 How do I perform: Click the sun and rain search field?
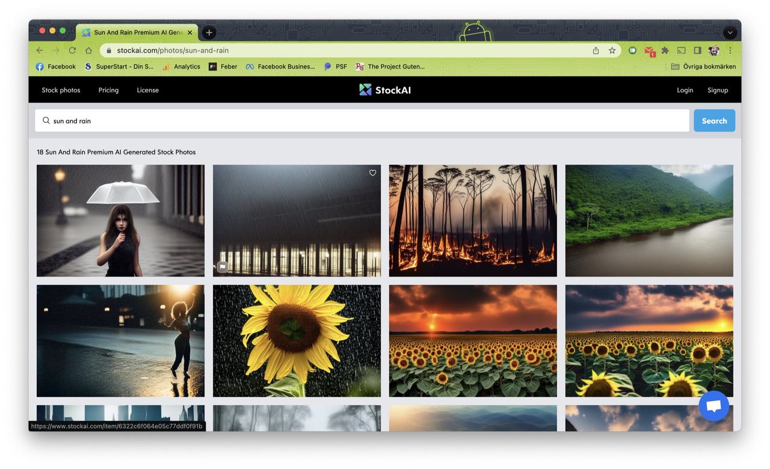(361, 121)
